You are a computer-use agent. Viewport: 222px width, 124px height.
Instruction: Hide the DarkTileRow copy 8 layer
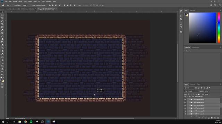185,108
